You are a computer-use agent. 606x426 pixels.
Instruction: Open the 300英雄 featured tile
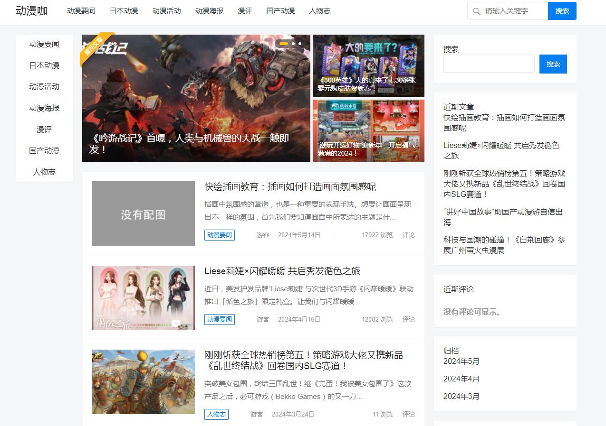(368, 66)
